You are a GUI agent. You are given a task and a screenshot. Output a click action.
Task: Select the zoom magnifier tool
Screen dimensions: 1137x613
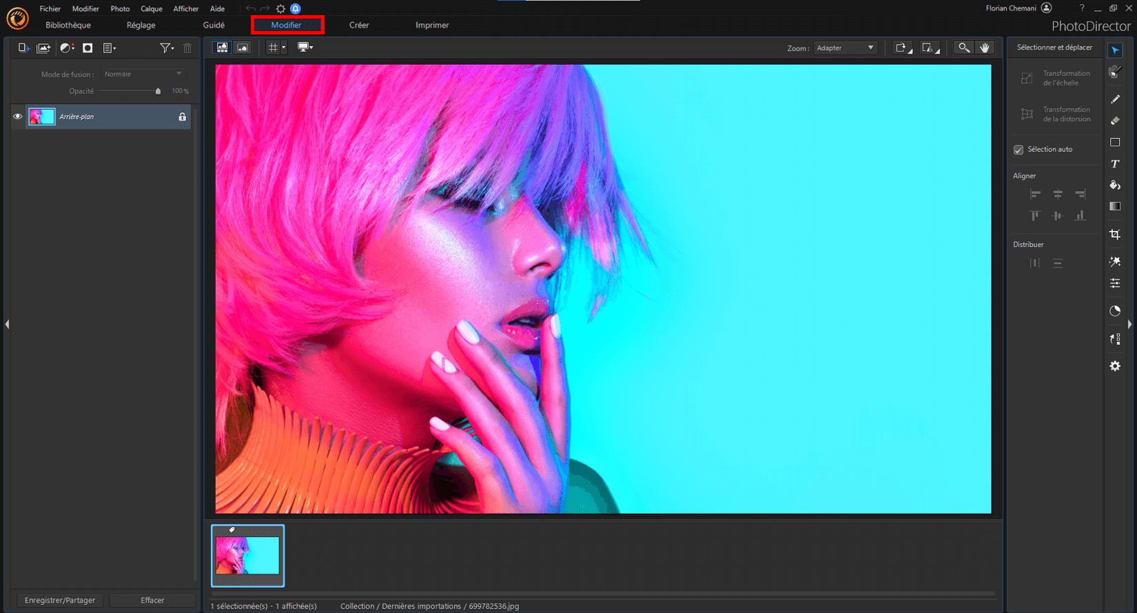tap(963, 48)
